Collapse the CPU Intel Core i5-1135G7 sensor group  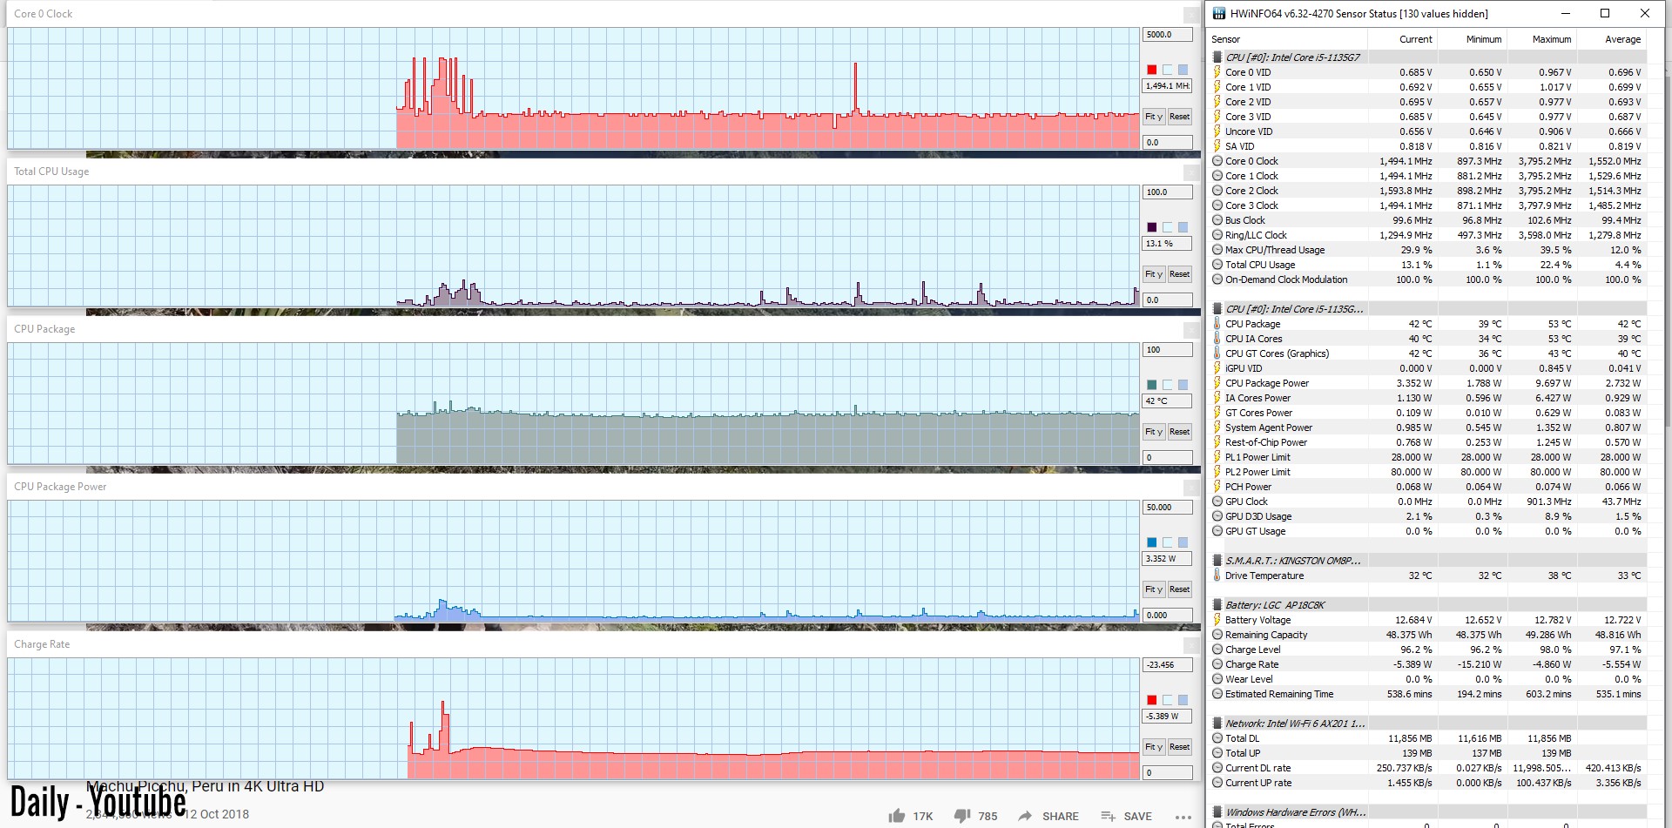[x=1217, y=57]
